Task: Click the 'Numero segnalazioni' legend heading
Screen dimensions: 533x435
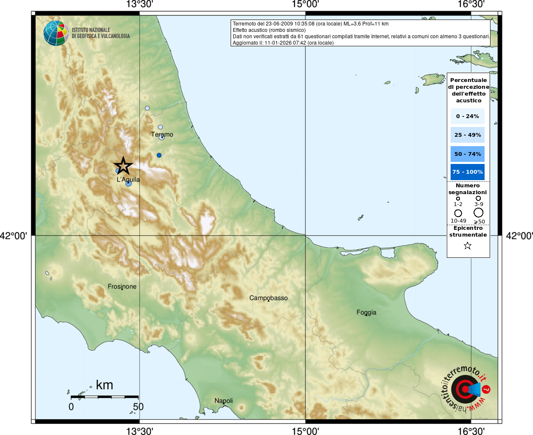Action: [468, 189]
